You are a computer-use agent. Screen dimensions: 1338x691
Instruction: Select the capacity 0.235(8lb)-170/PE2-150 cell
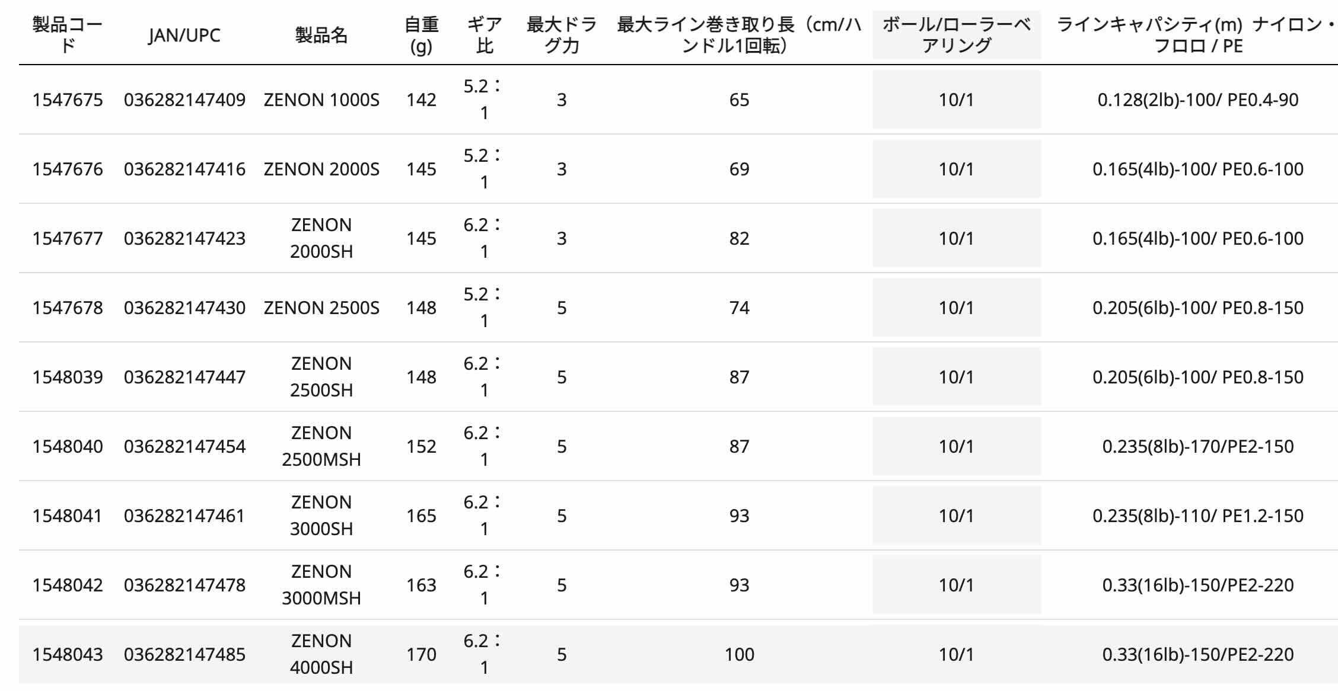(x=1198, y=446)
